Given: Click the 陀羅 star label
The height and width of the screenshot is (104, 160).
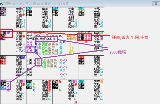Looking at the screenshot, I should pos(19,39).
